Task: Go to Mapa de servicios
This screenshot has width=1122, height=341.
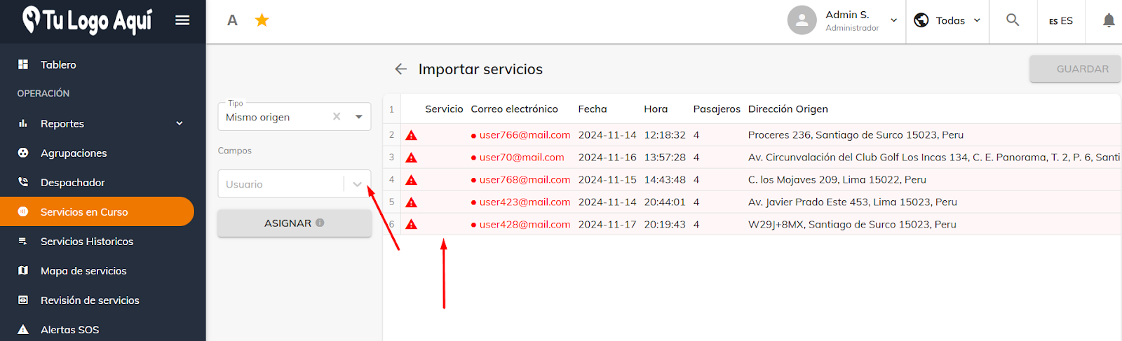Action: pyautogui.click(x=83, y=270)
